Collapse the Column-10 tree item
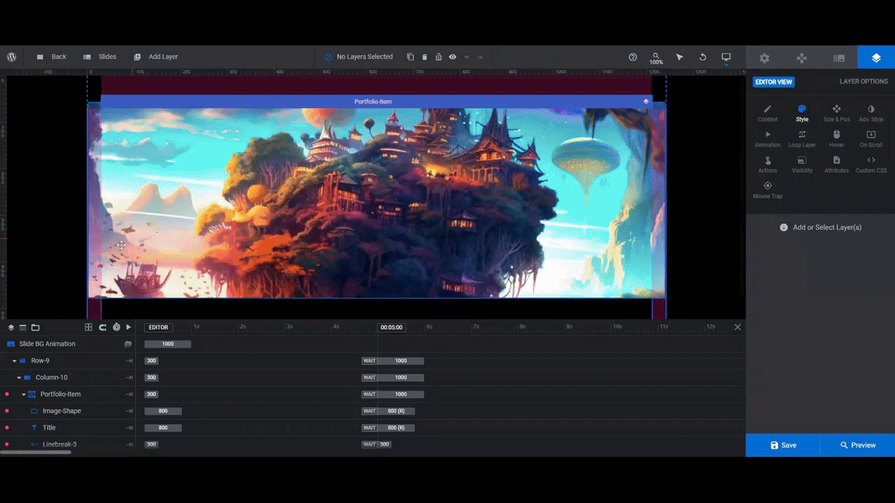The image size is (895, 503). 20,378
